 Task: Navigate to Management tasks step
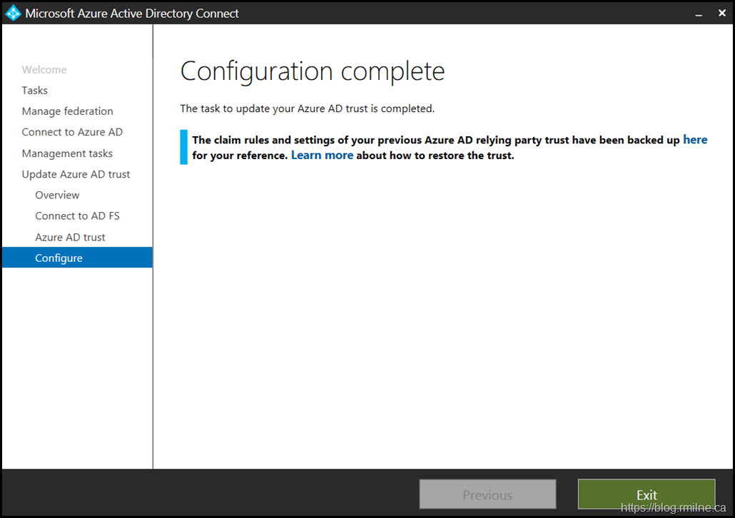pos(67,153)
